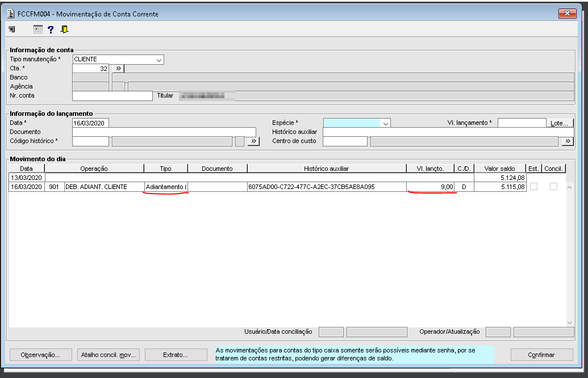Viewport: 588px width, 378px height.
Task: Click Atalho concil. mov... button
Action: 109,355
